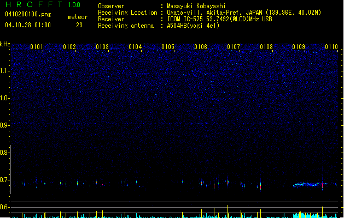The image size is (344, 218).
Task: Click the 0105 time marker
Action: tap(168, 47)
